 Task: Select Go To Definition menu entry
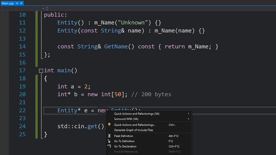[149, 141]
